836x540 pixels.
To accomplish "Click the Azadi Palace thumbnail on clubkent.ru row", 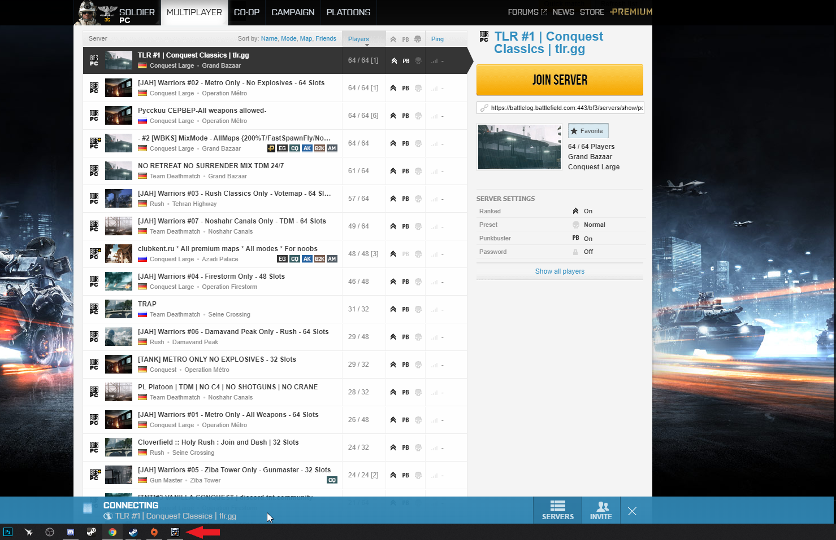I will [119, 254].
